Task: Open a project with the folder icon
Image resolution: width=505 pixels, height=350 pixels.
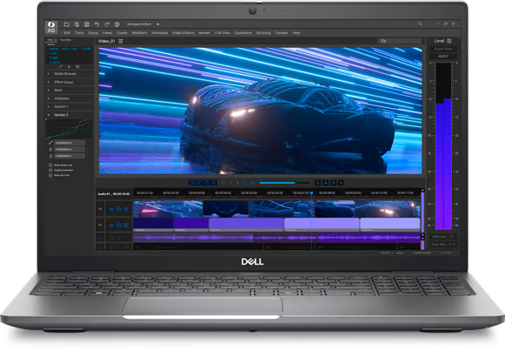Action: [x=67, y=24]
